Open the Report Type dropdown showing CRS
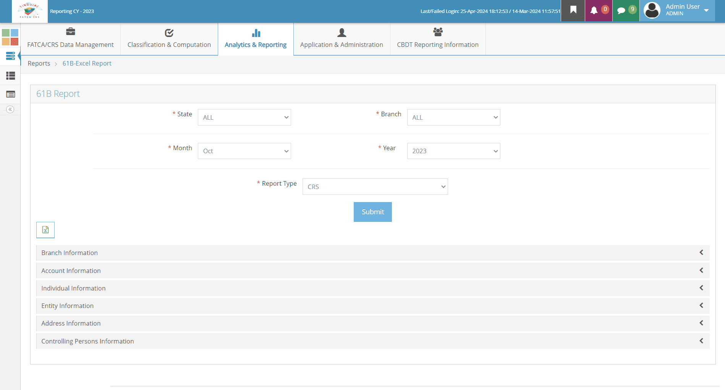Image resolution: width=725 pixels, height=390 pixels. (375, 187)
